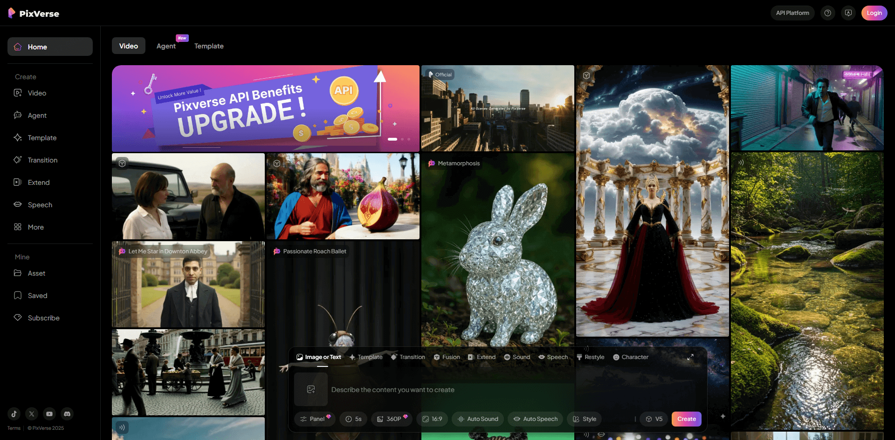Toggle sound on the forest stream video
895x440 pixels.
(741, 162)
